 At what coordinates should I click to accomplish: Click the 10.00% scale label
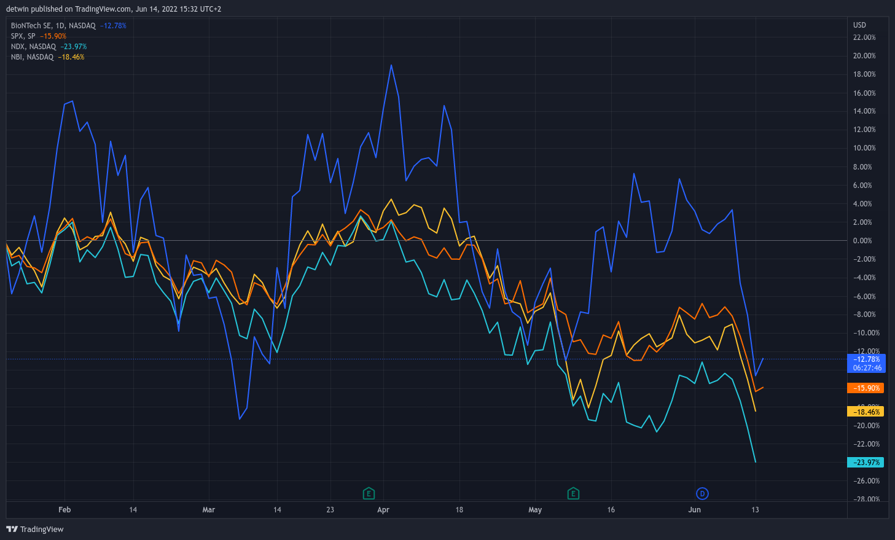coord(864,148)
